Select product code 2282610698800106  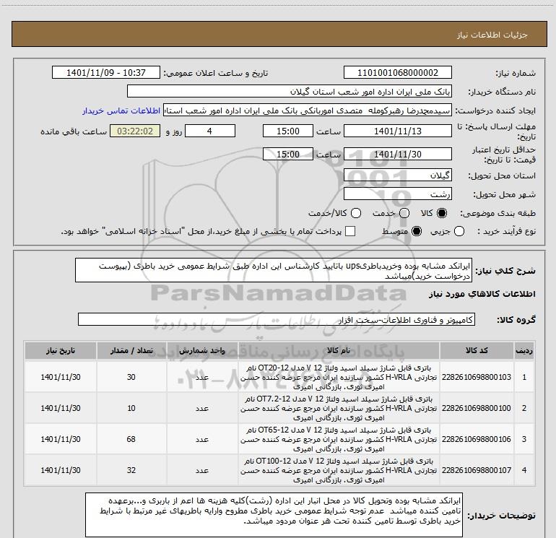[477, 439]
